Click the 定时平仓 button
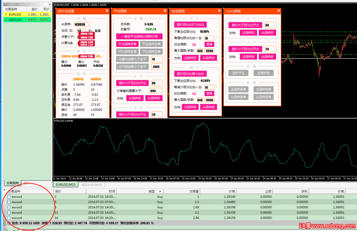This screenshot has width=357, height=231. 238,73
